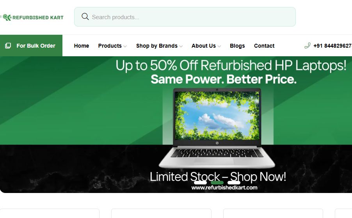This screenshot has width=352, height=218.
Task: Click the Refurbished Kart logo text
Action: (38, 18)
